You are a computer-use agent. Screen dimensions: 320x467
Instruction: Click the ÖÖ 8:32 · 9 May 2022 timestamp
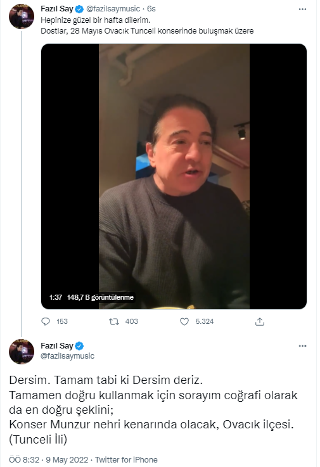(x=49, y=460)
